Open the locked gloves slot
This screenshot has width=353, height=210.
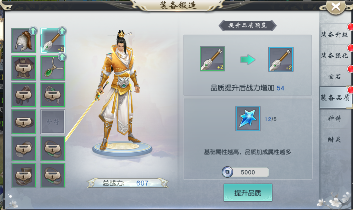(24, 95)
